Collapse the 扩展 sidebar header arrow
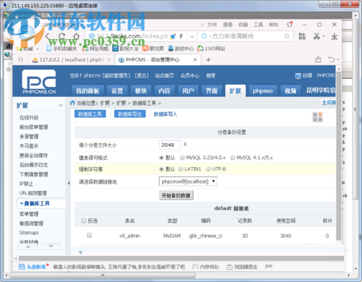 click(61, 106)
